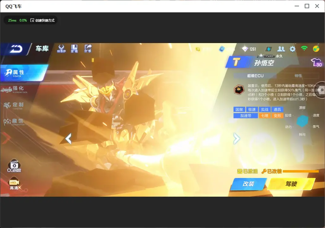
Task: Click the 已激活 activated status label
Action: click(x=247, y=171)
